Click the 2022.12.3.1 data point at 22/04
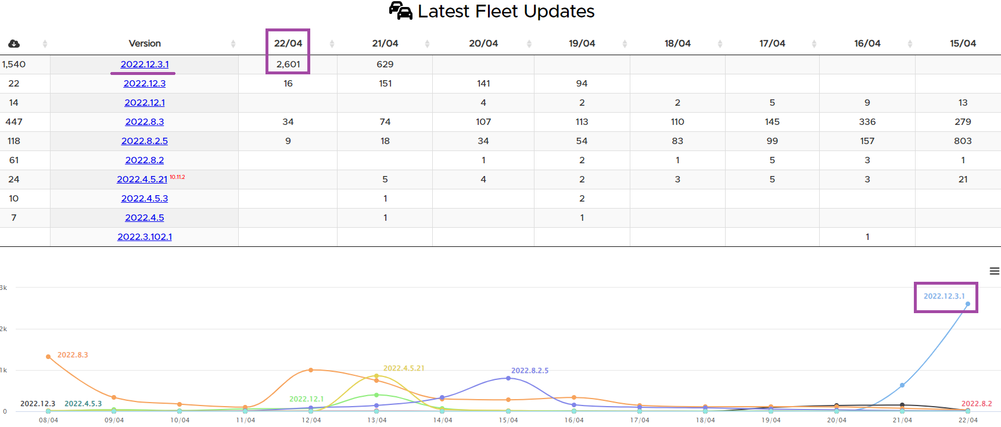The image size is (1001, 427). coord(967,304)
